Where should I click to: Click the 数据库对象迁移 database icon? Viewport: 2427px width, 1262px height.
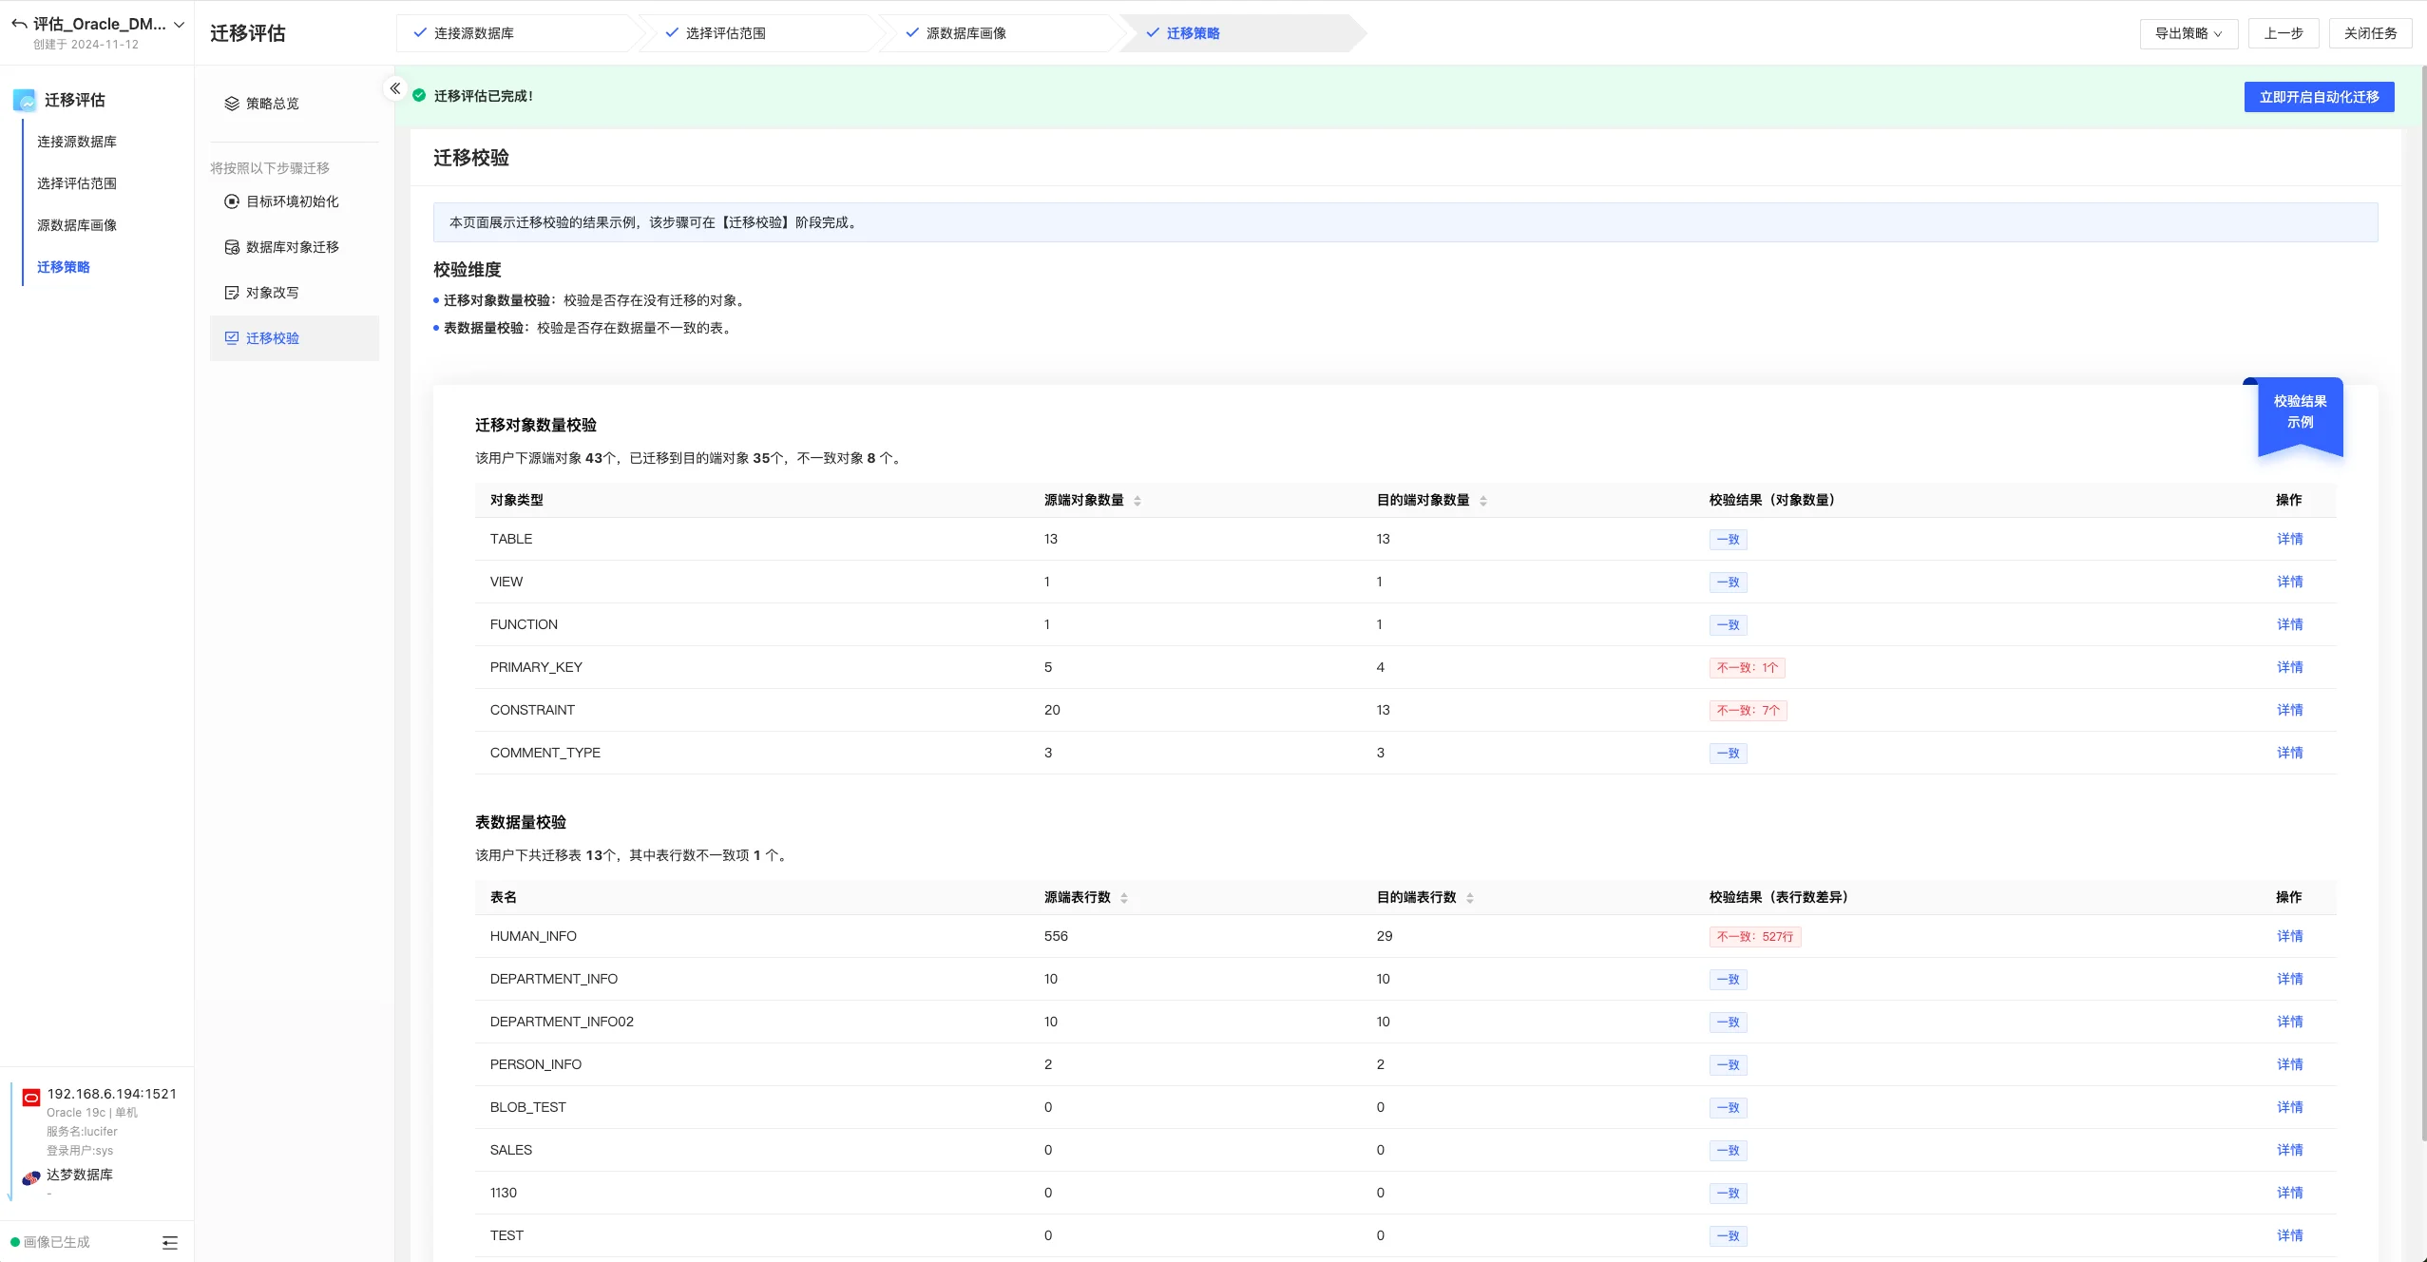231,247
